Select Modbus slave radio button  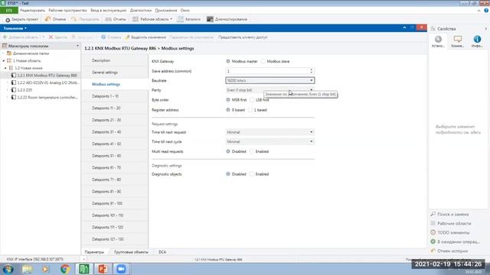[x=263, y=61]
